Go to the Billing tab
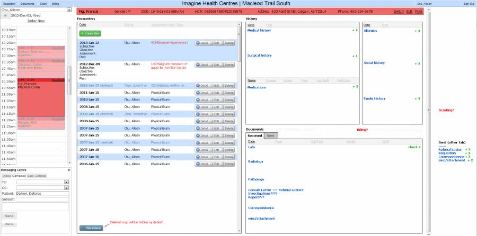The image size is (477, 236). click(x=56, y=4)
